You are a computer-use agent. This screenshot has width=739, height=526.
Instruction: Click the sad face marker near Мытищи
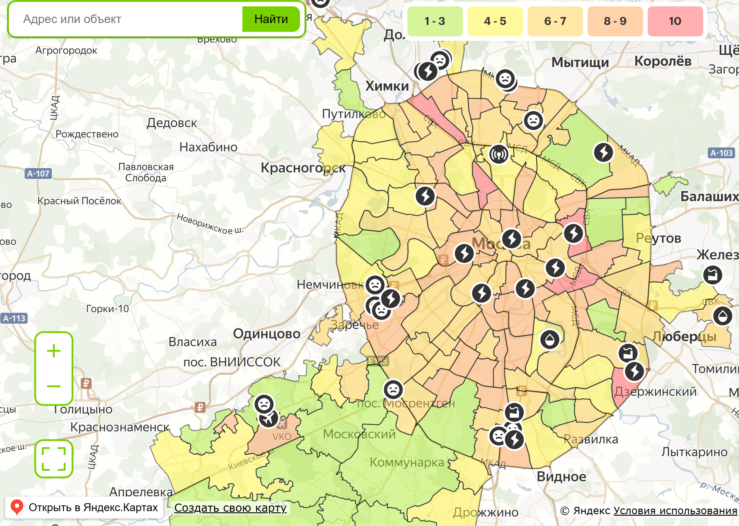[505, 79]
